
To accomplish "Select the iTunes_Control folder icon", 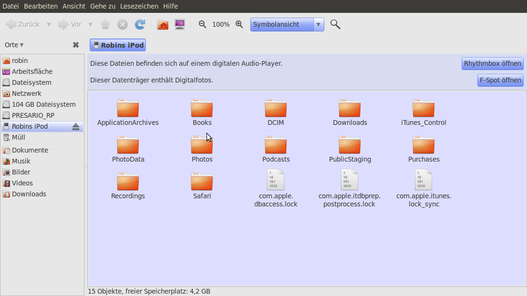I will pyautogui.click(x=424, y=108).
